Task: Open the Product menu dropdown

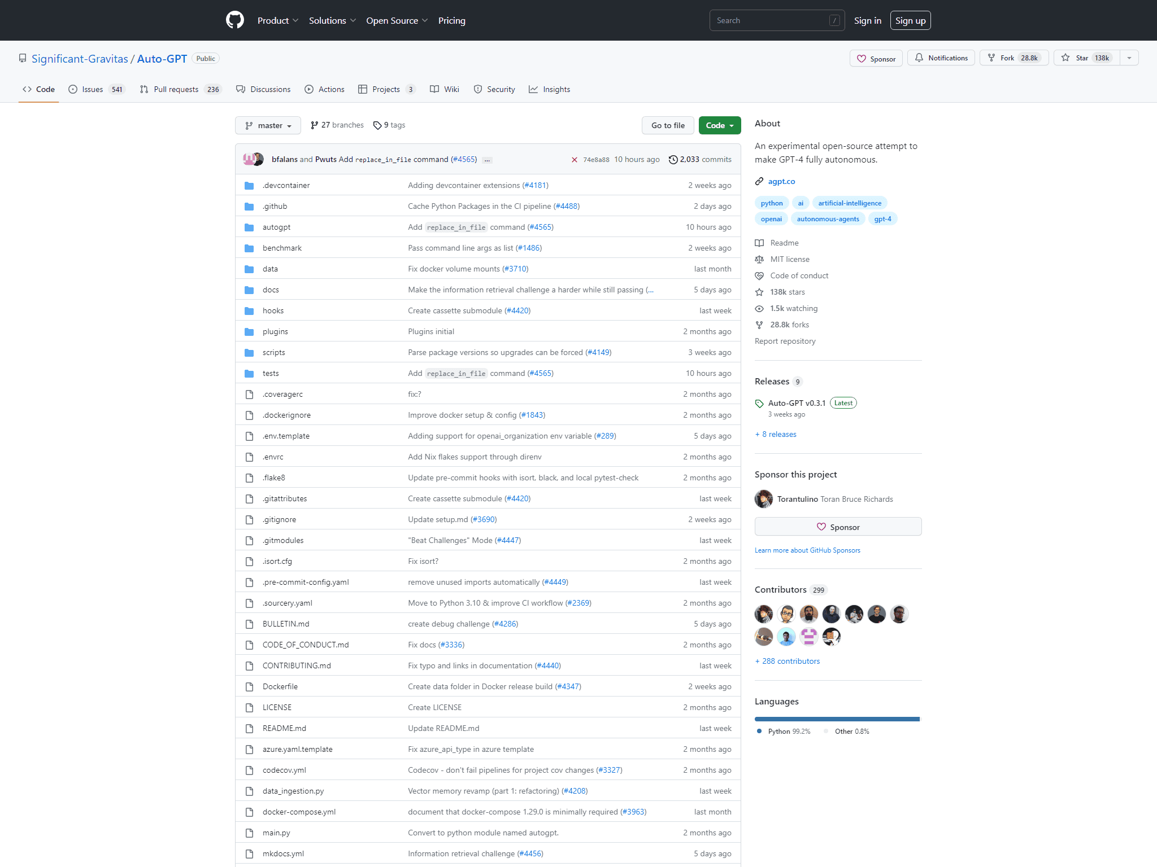Action: pos(278,20)
